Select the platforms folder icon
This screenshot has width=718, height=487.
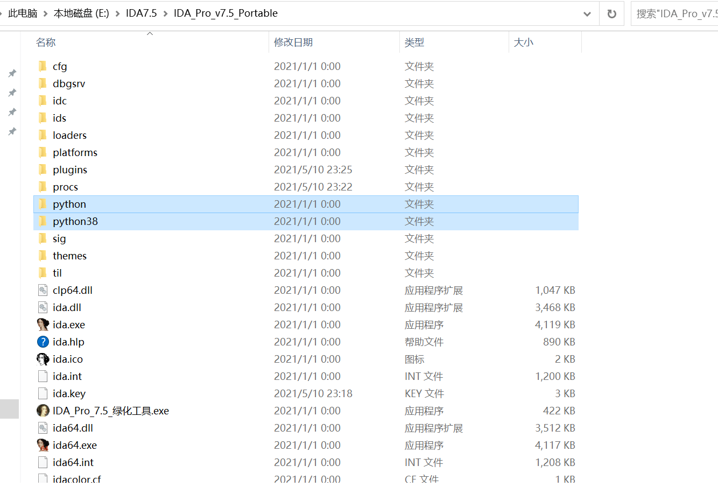click(43, 152)
